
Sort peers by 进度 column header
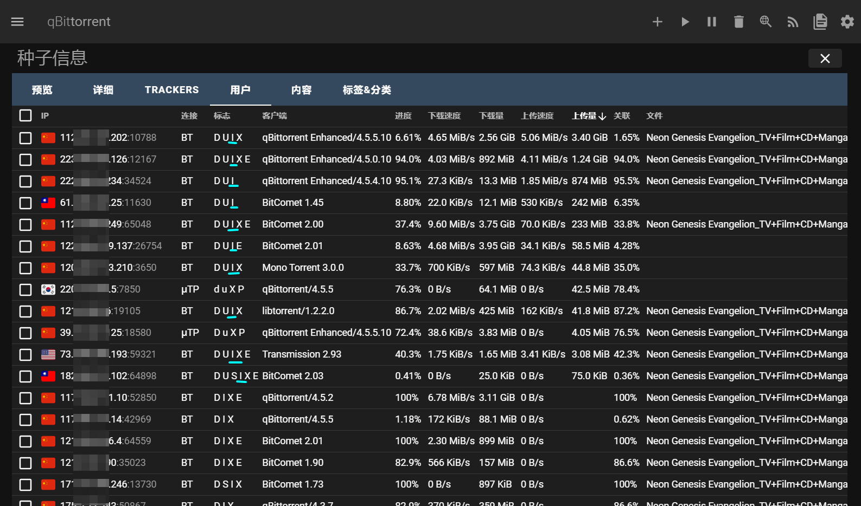point(403,116)
